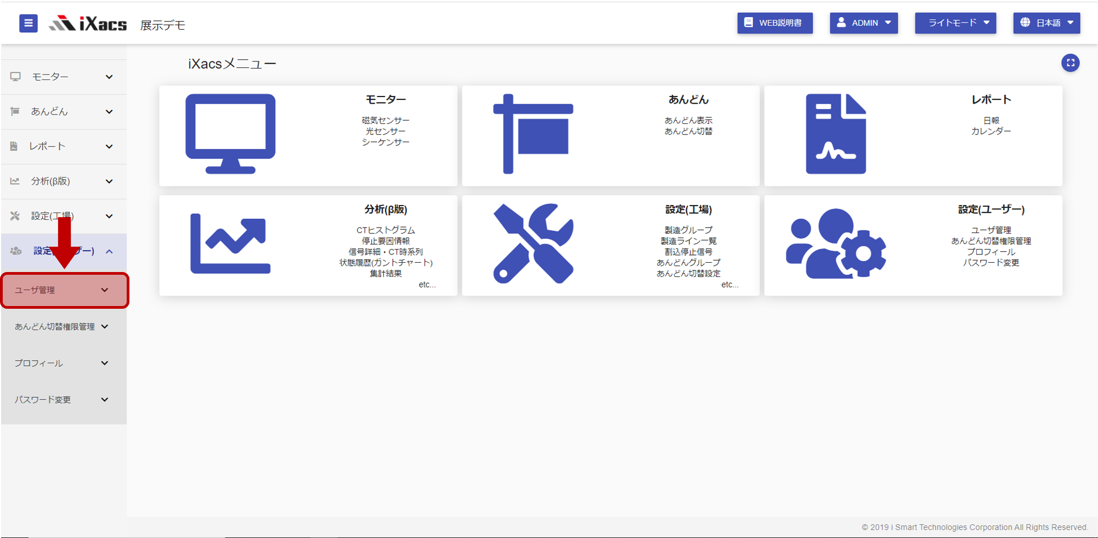This screenshot has width=1098, height=538.
Task: Expand the あんどん sidebar chevron
Action: [x=109, y=111]
